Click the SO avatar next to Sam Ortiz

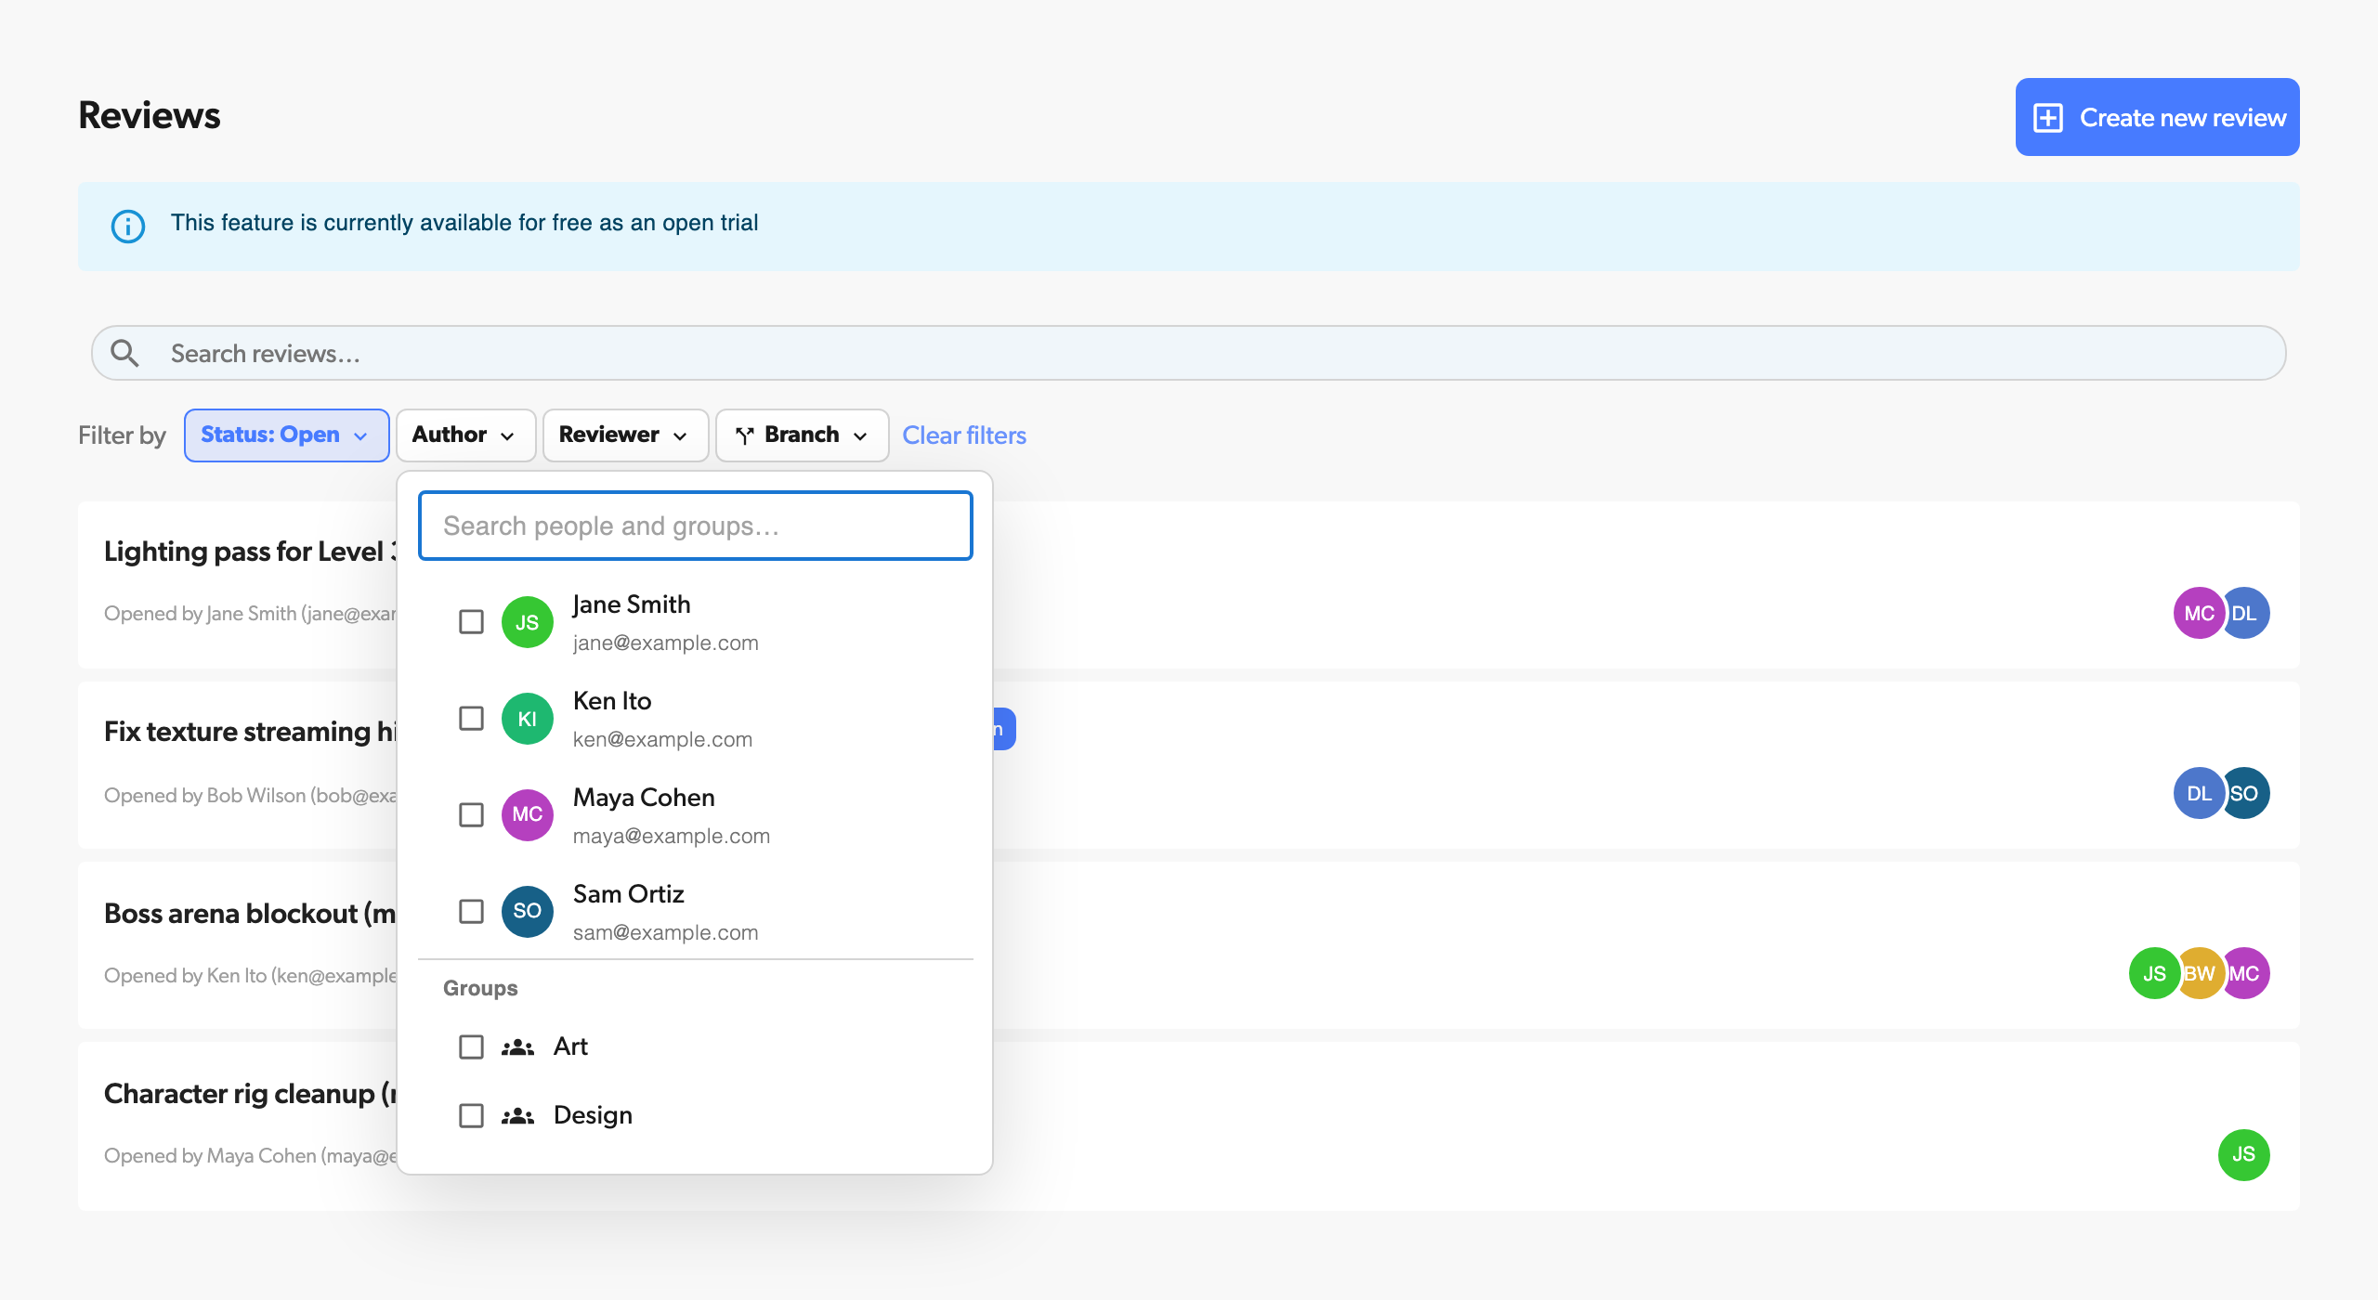tap(528, 911)
